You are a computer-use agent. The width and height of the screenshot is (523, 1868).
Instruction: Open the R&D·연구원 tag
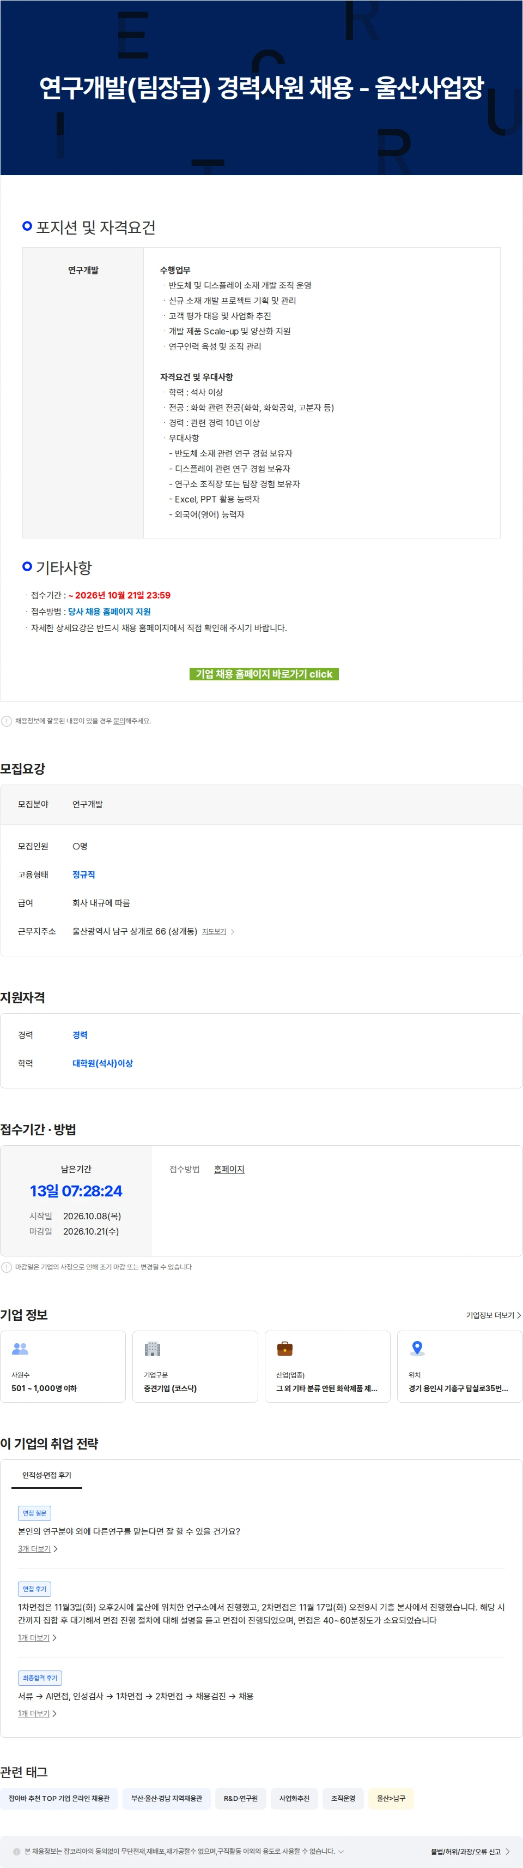click(x=240, y=1798)
